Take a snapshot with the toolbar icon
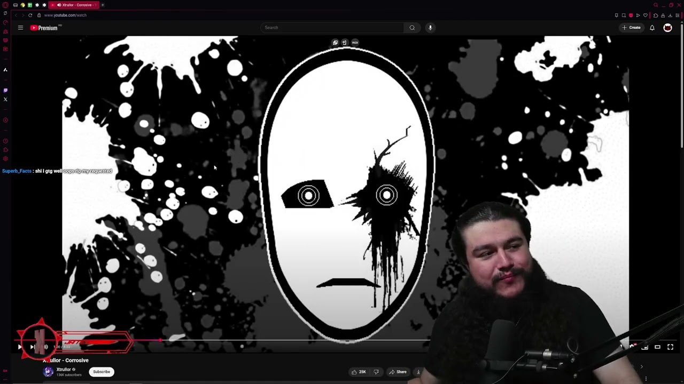Screen dimensions: 684x384 [x=624, y=15]
